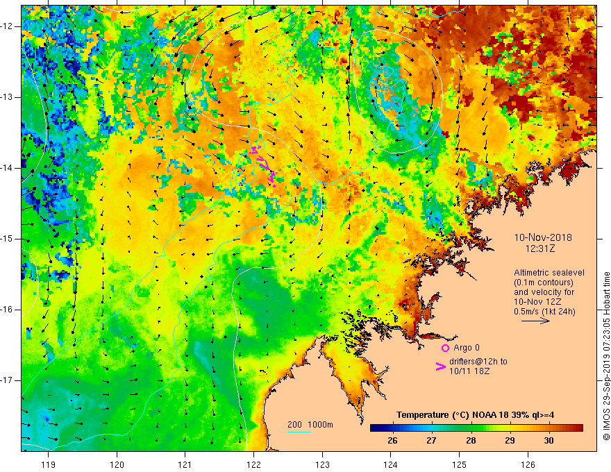Click longitude label 119 on bottom axis
This screenshot has width=611, height=472.
pyautogui.click(x=49, y=464)
